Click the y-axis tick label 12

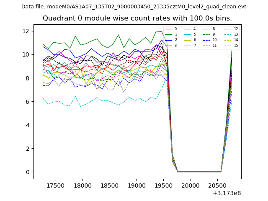pyautogui.click(x=25, y=31)
